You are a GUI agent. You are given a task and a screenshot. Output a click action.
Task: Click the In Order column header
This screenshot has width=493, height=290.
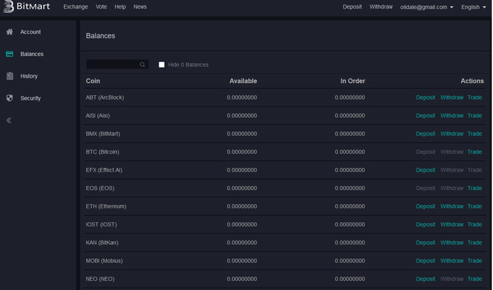(353, 81)
